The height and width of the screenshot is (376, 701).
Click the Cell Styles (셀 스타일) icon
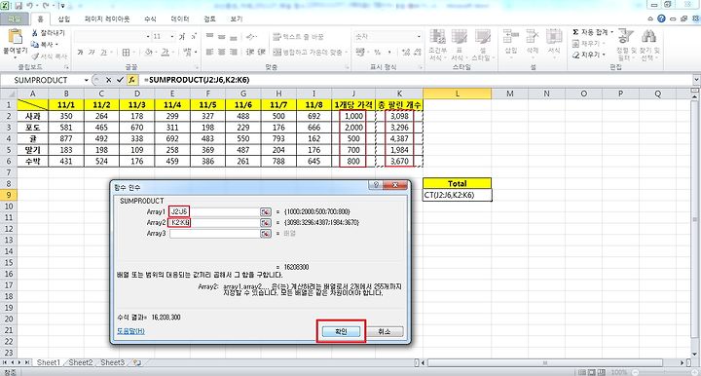click(x=482, y=37)
